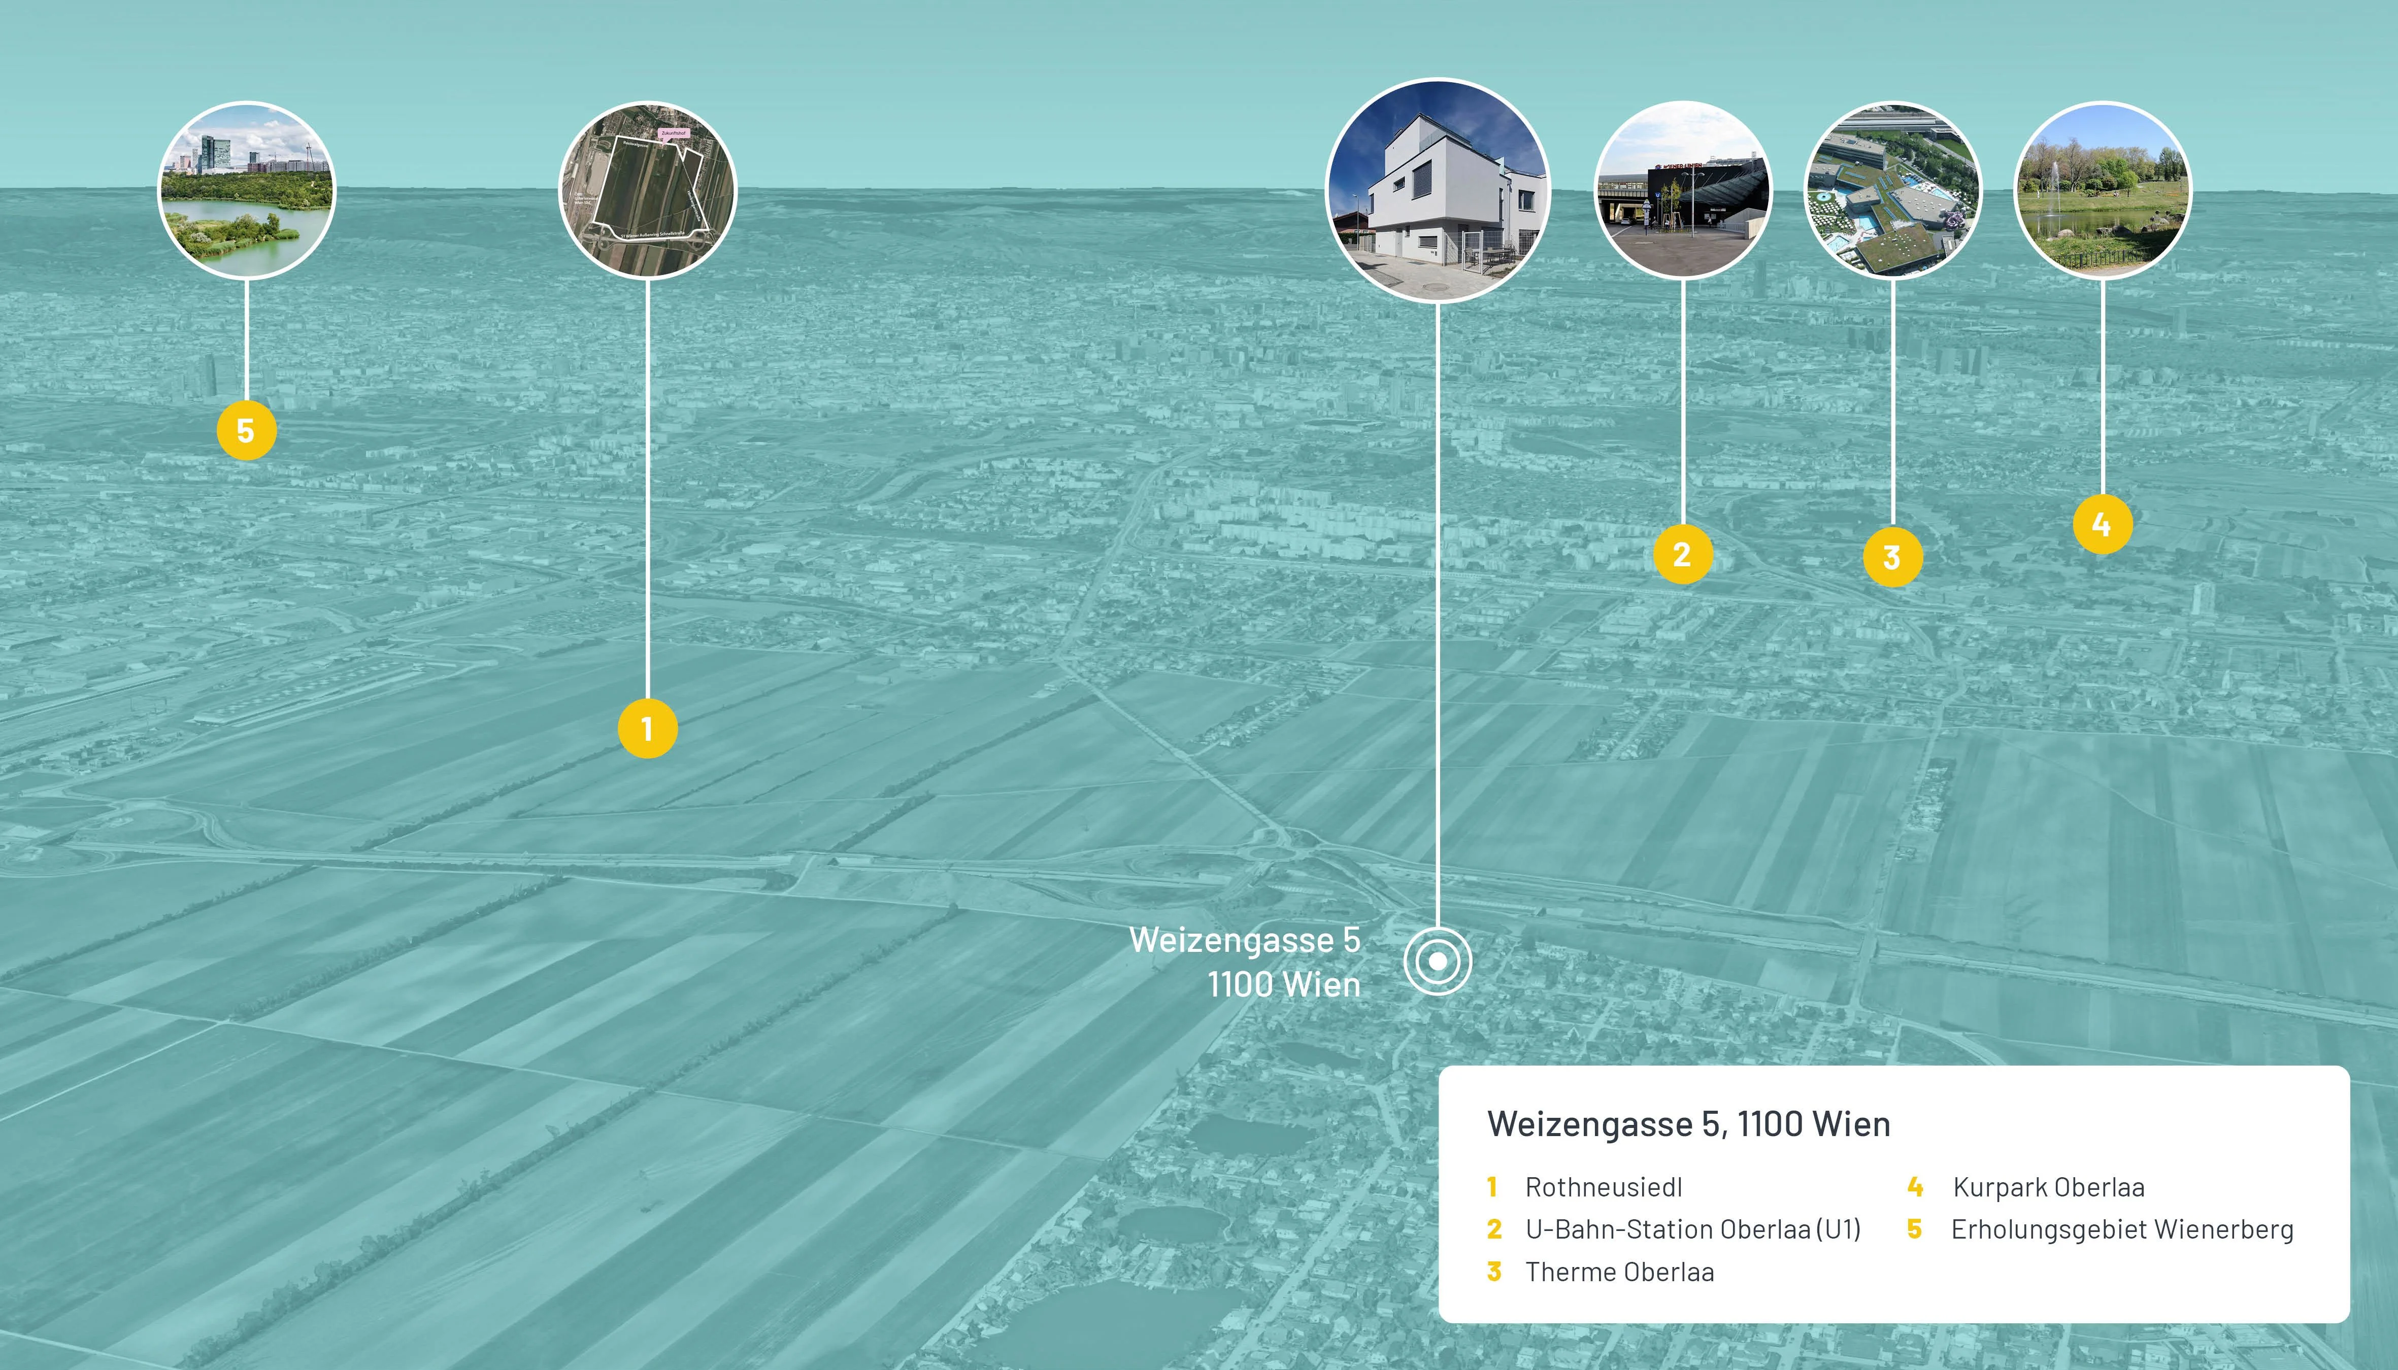2398x1370 pixels.
Task: Click yellow map marker number 1
Action: [x=648, y=728]
